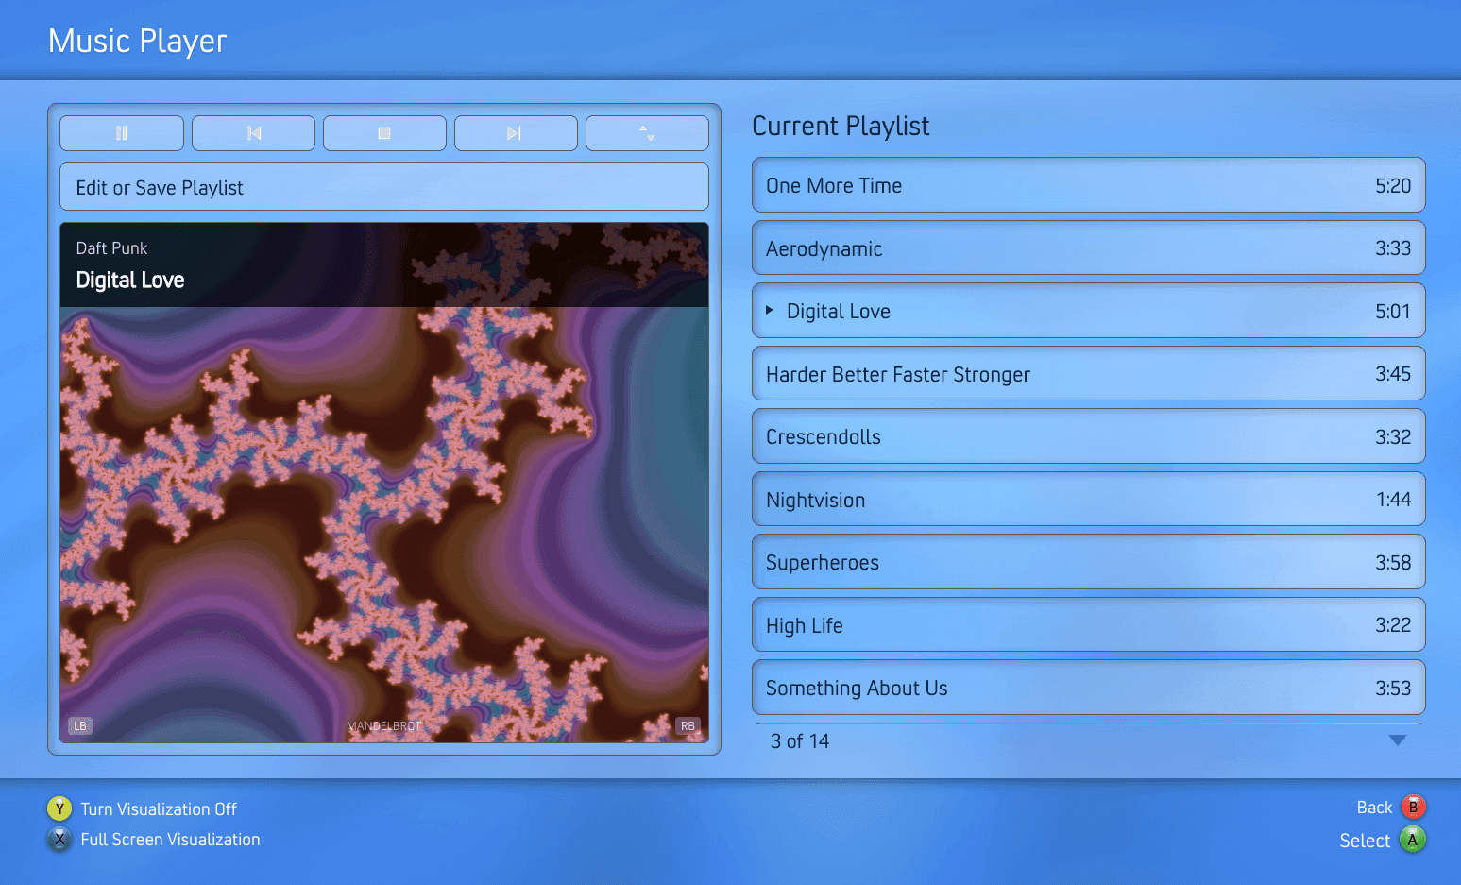Toggle the shuffle/repeat arrows button
Image resolution: width=1461 pixels, height=885 pixels.
click(647, 133)
